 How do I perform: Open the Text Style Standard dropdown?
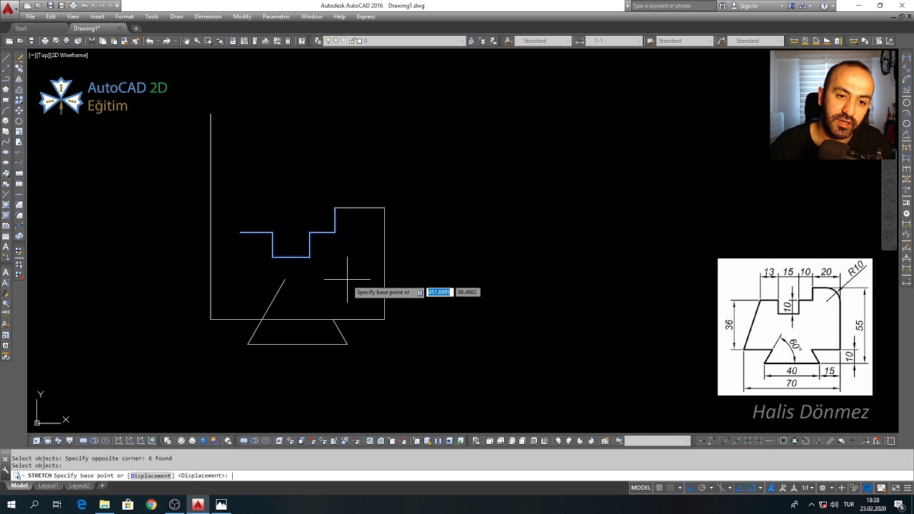coord(543,41)
